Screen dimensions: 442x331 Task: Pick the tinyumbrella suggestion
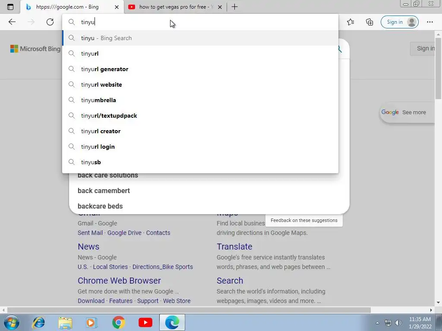pyautogui.click(x=200, y=100)
